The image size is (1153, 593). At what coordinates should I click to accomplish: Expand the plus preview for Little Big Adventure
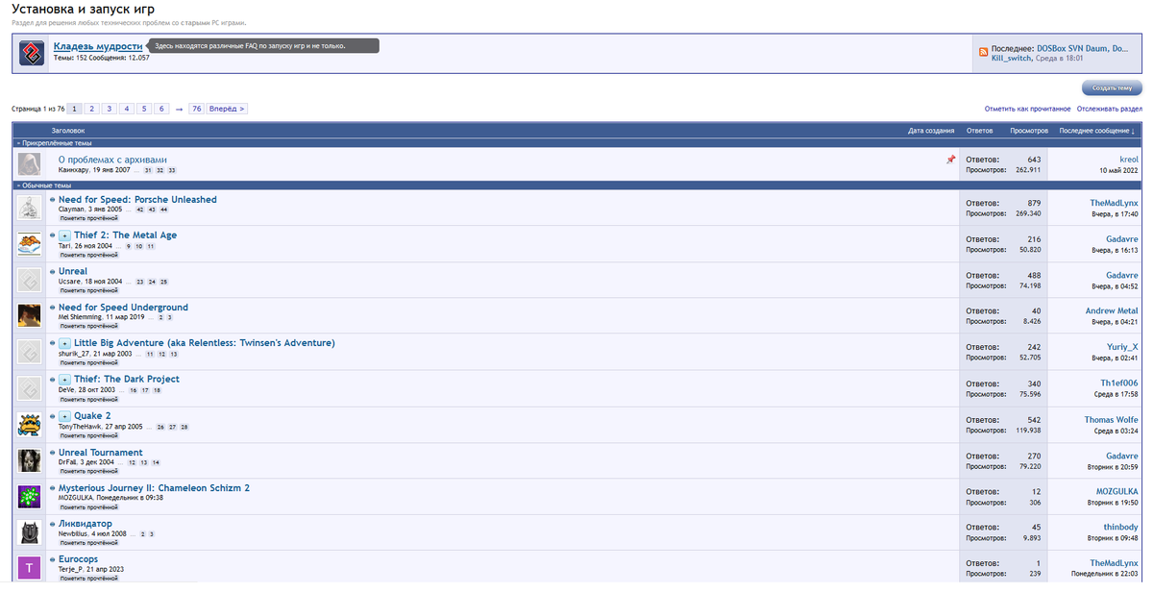(x=64, y=343)
